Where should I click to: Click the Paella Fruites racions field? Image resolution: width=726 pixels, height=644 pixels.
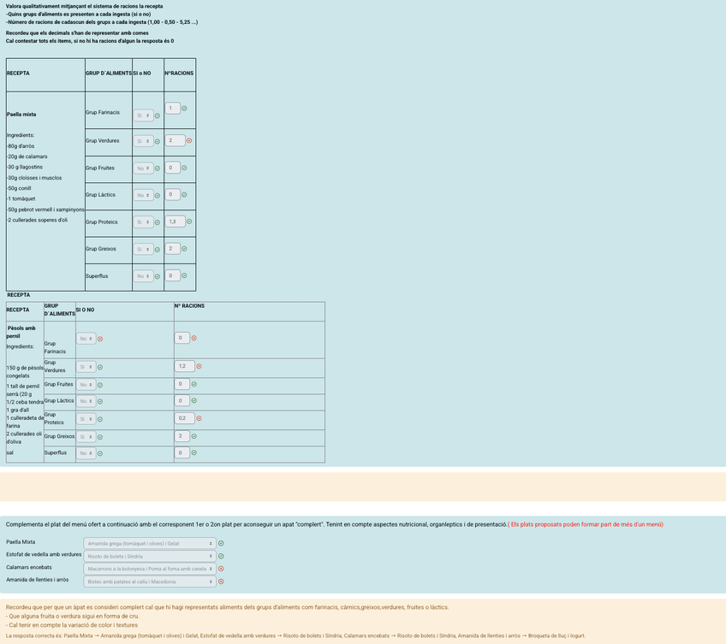click(173, 168)
